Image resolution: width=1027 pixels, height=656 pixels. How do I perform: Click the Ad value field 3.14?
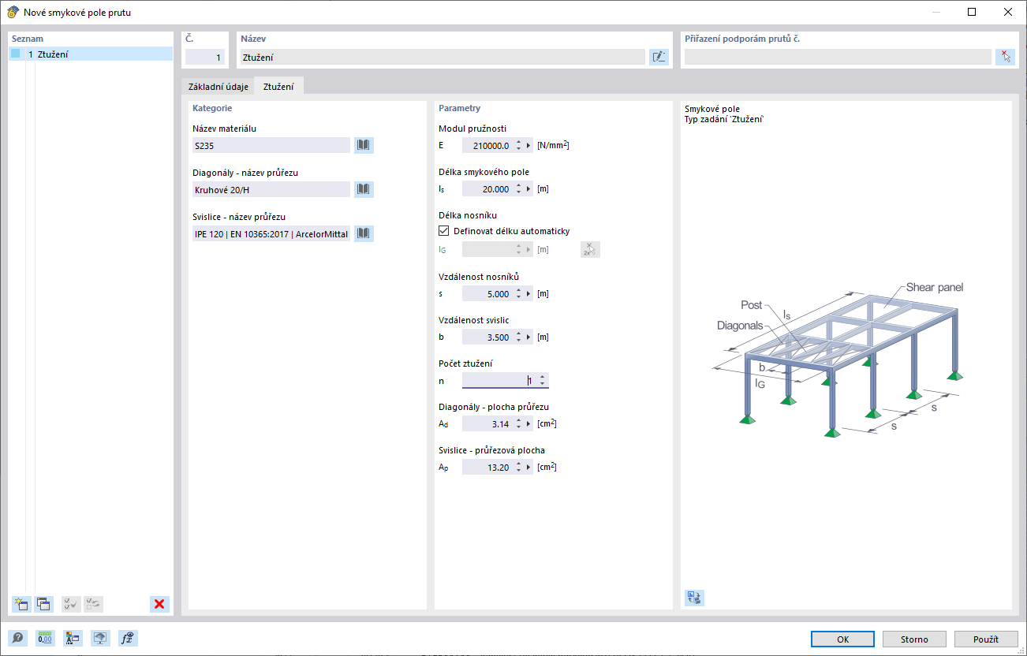[487, 424]
